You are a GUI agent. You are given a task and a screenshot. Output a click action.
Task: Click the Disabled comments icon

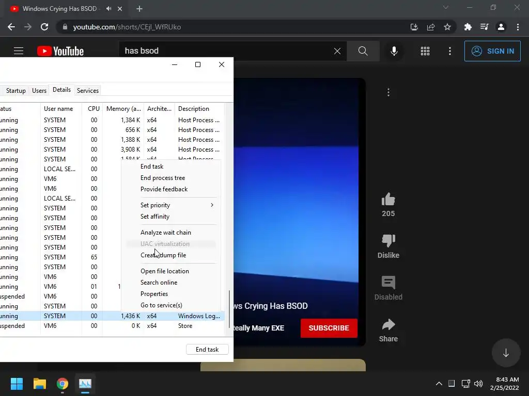(388, 283)
